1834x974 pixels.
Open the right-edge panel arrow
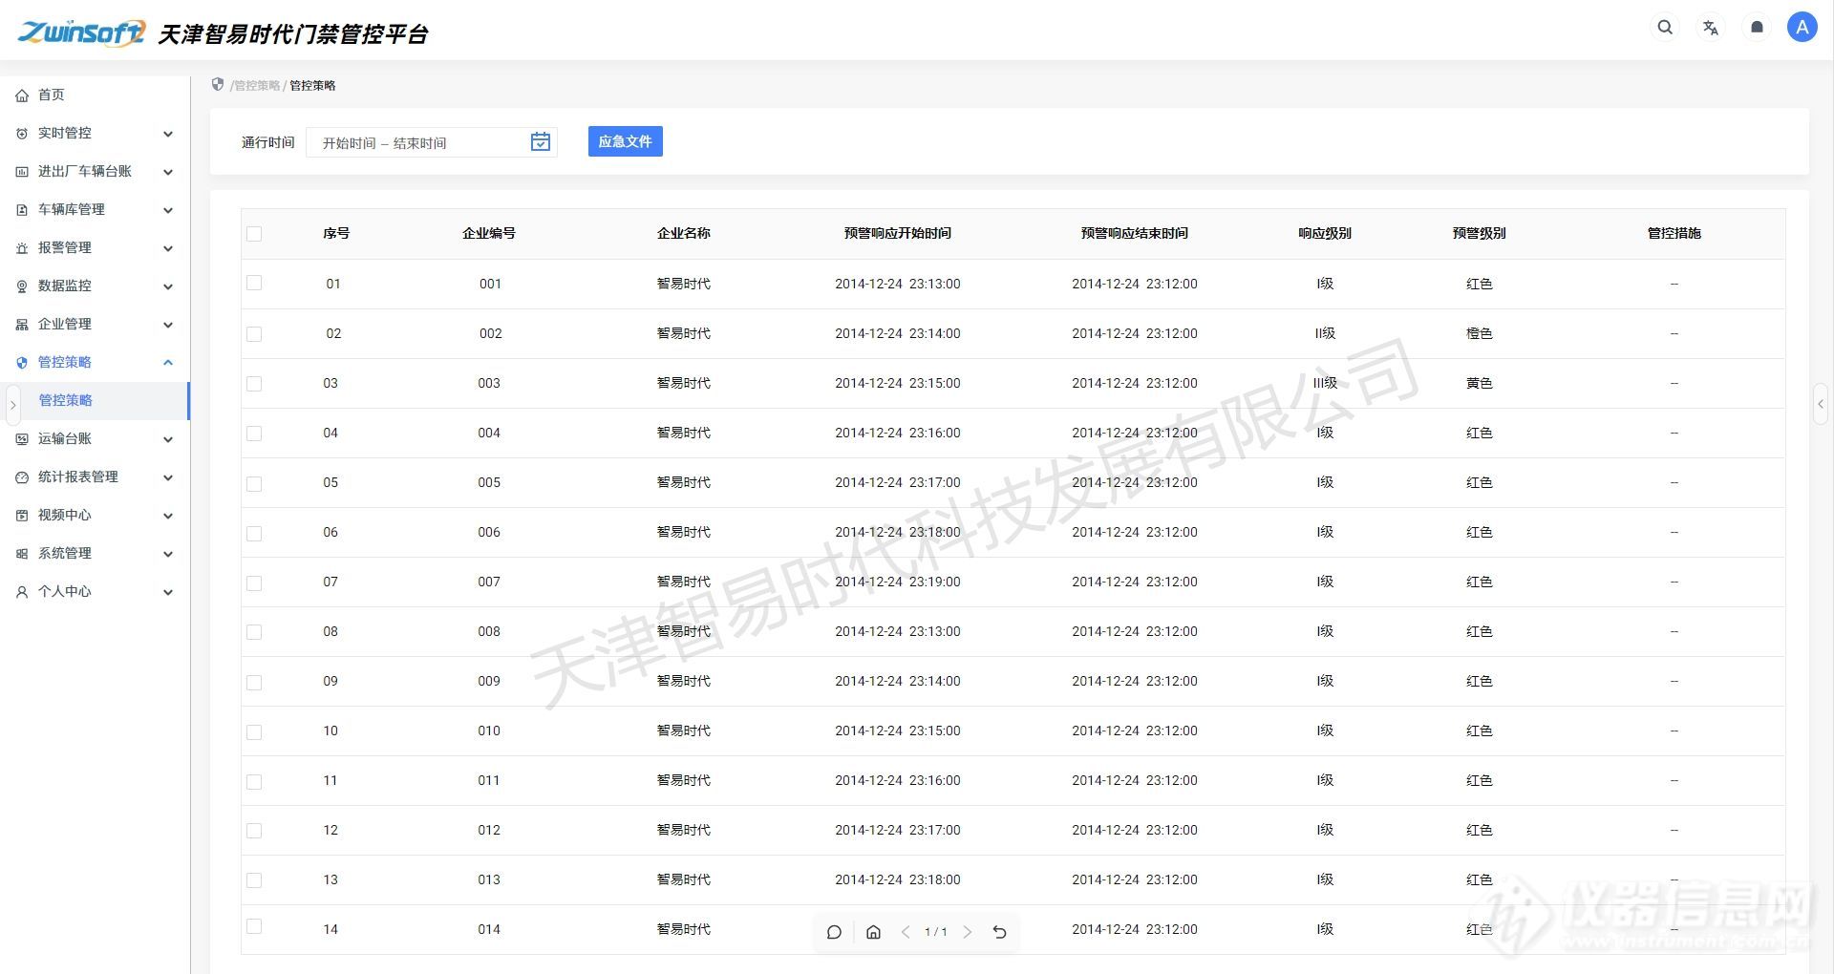[x=1821, y=404]
